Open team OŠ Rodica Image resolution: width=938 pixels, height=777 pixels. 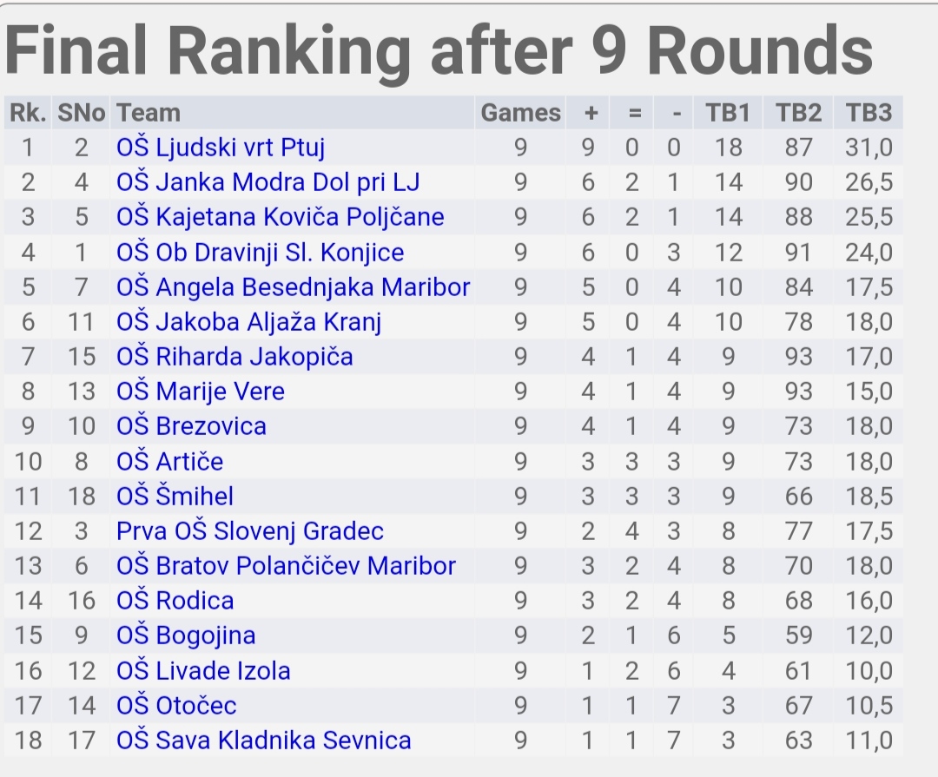pyautogui.click(x=175, y=600)
